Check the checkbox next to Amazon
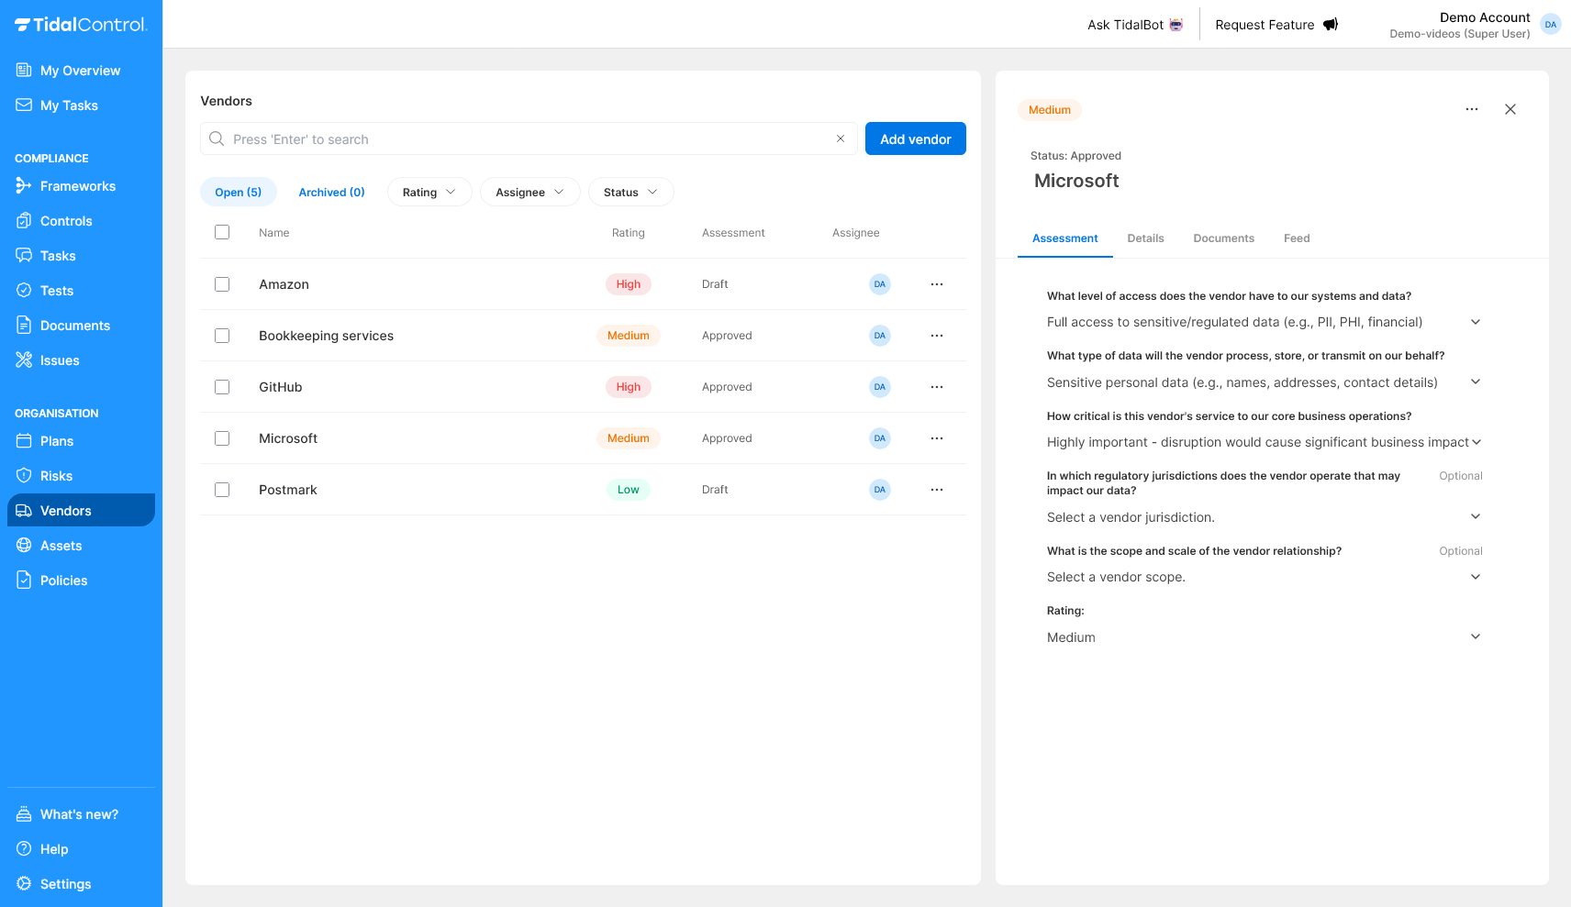Viewport: 1571px width, 907px height. (222, 284)
